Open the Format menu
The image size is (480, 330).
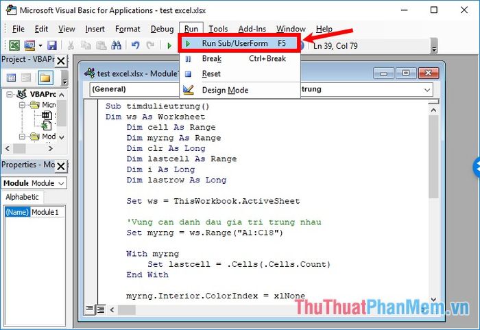coord(128,29)
